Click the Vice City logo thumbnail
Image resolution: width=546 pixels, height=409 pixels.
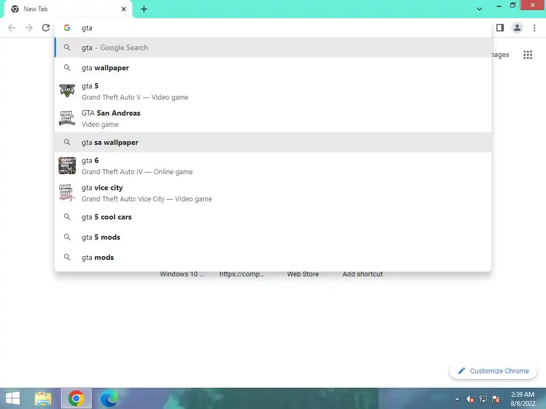pos(67,193)
